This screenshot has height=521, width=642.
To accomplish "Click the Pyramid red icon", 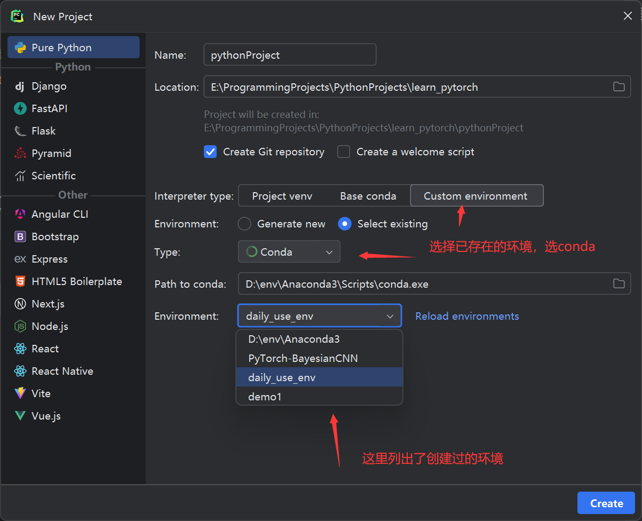I will tap(20, 153).
